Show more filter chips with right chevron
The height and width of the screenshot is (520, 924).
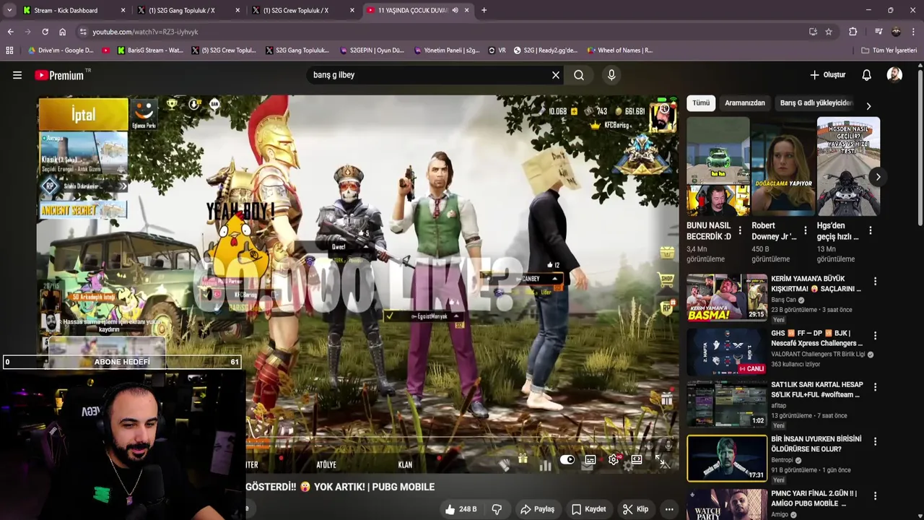pos(868,106)
